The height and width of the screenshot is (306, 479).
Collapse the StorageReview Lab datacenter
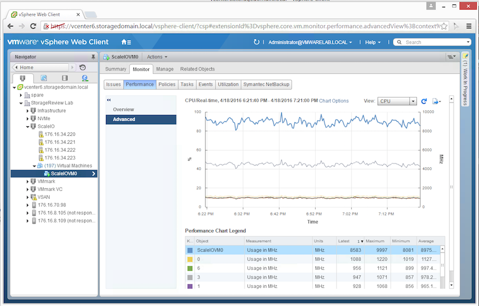(x=21, y=103)
